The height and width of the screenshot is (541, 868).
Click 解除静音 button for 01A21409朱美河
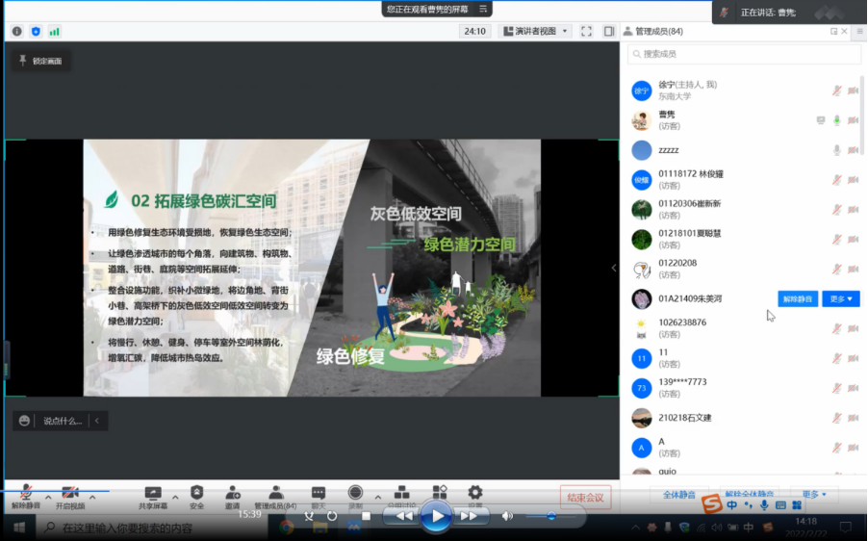point(797,299)
